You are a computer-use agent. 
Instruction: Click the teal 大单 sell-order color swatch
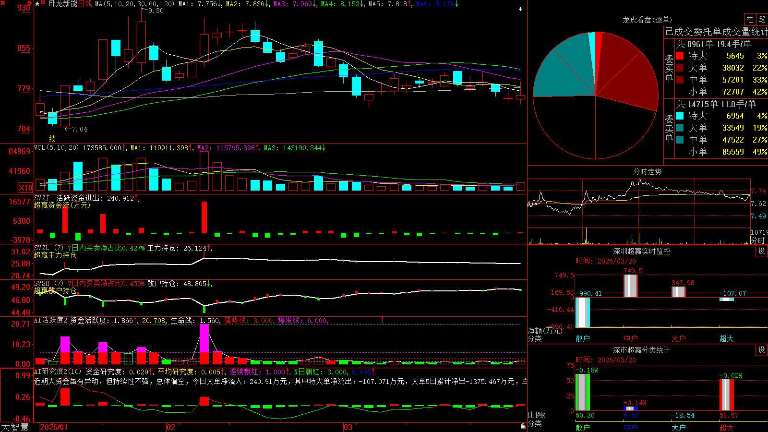coord(680,128)
